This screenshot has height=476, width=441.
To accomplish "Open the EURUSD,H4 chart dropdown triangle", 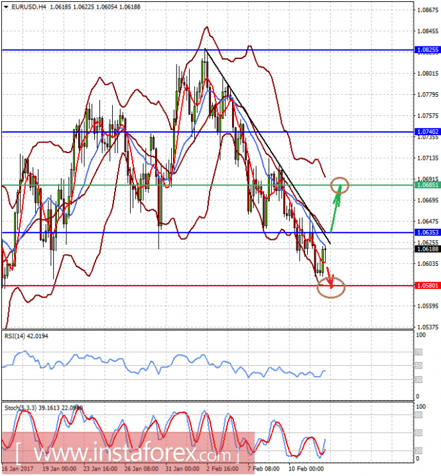I will (x=6, y=7).
